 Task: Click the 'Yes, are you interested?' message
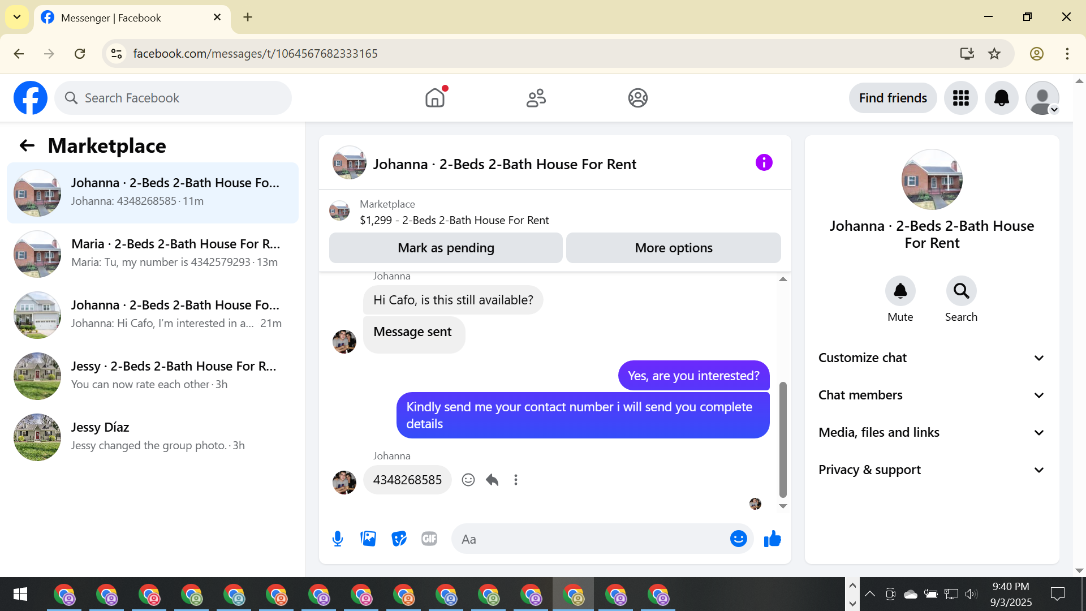[693, 376]
